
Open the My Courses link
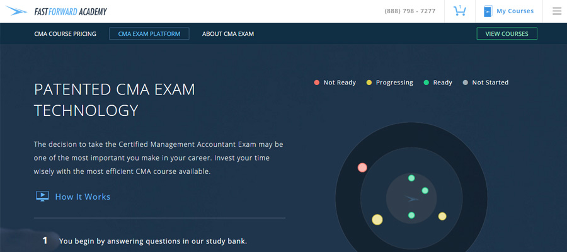pos(515,11)
